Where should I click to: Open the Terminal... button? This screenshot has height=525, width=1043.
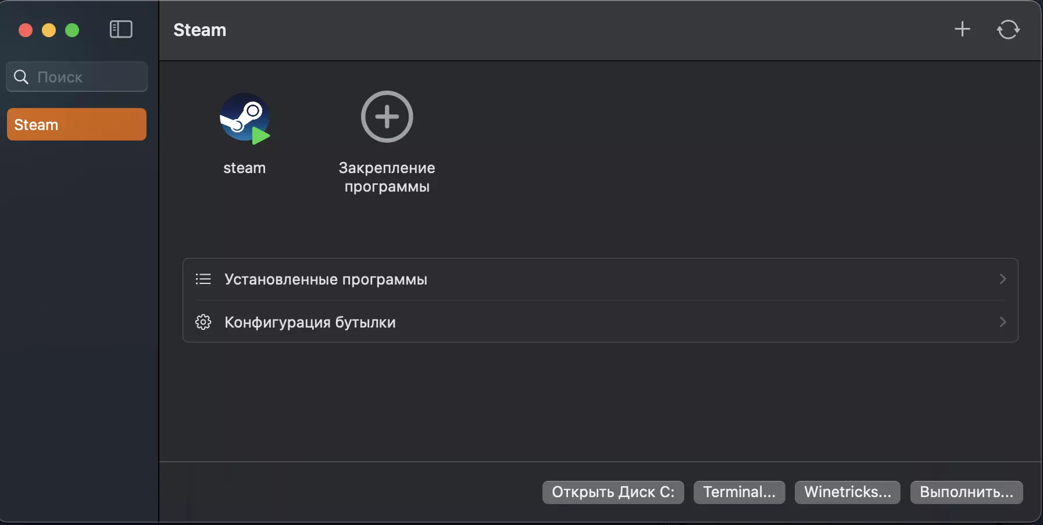coord(739,492)
